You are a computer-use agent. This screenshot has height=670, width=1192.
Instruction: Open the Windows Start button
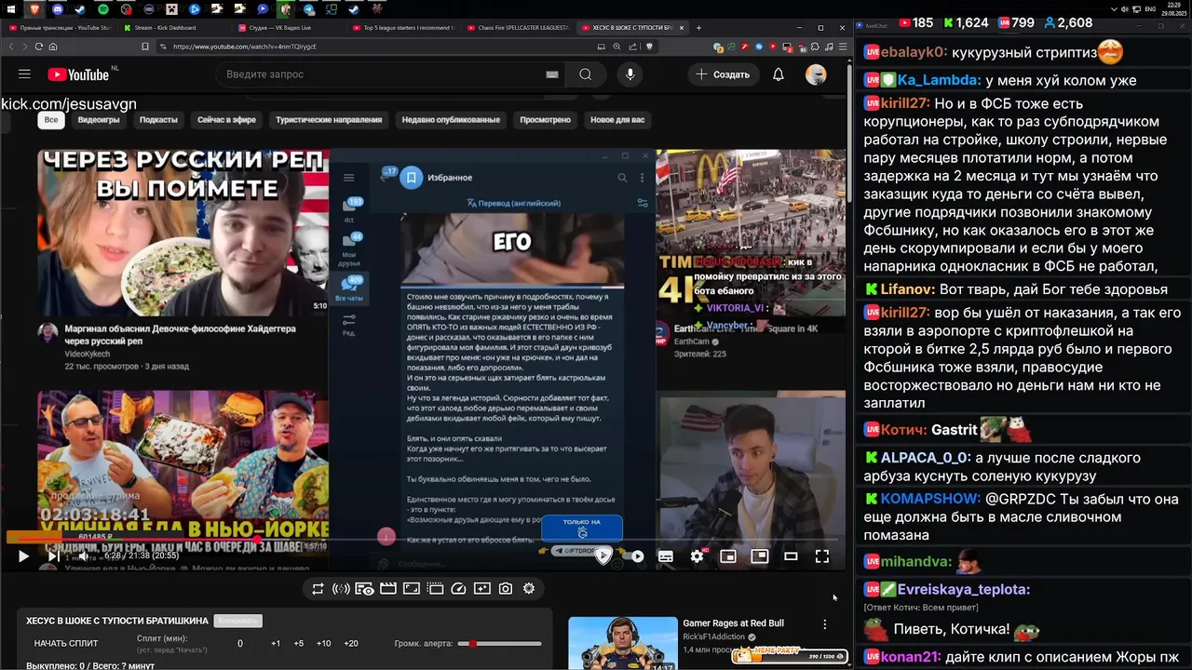tap(11, 9)
